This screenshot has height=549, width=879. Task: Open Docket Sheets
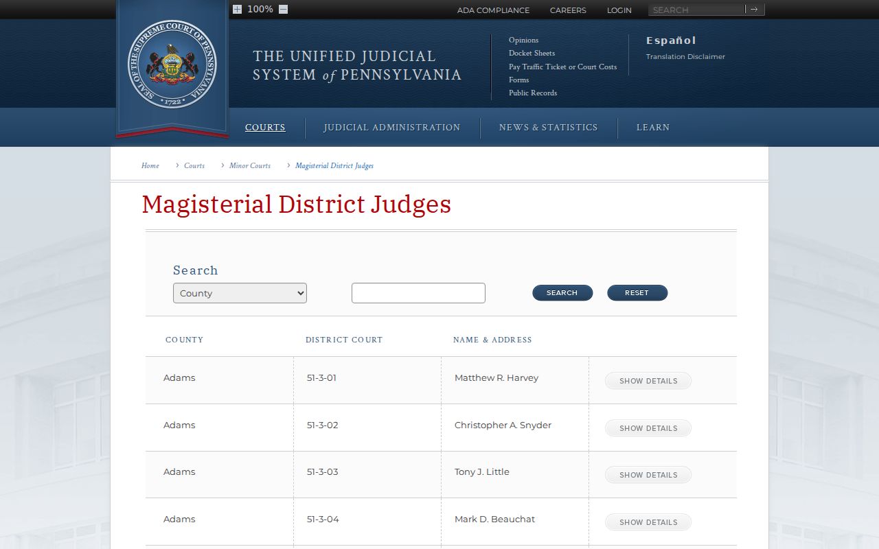coord(532,53)
